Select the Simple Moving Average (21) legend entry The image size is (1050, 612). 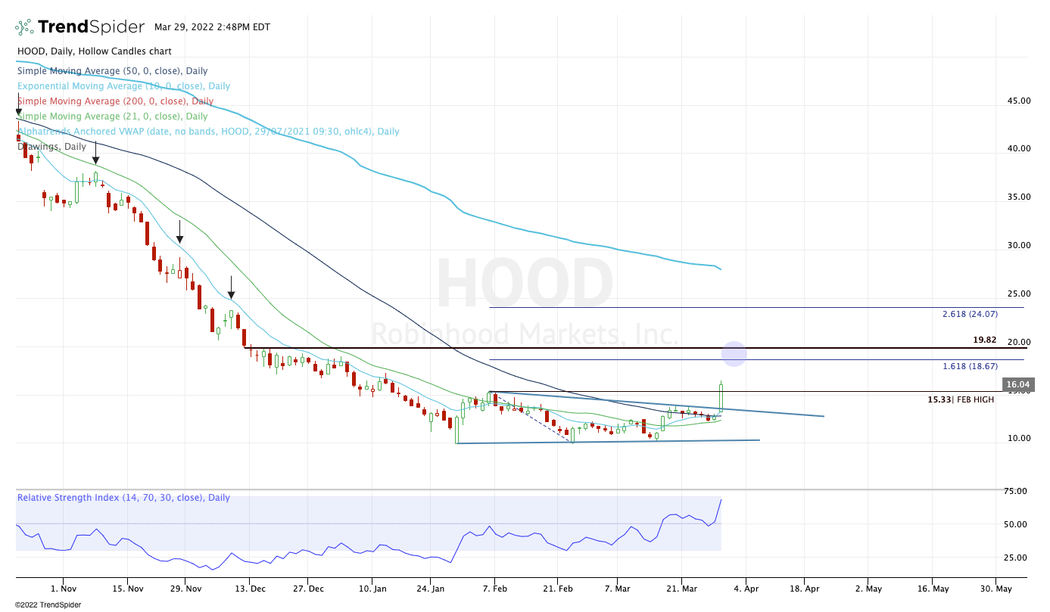coord(112,116)
